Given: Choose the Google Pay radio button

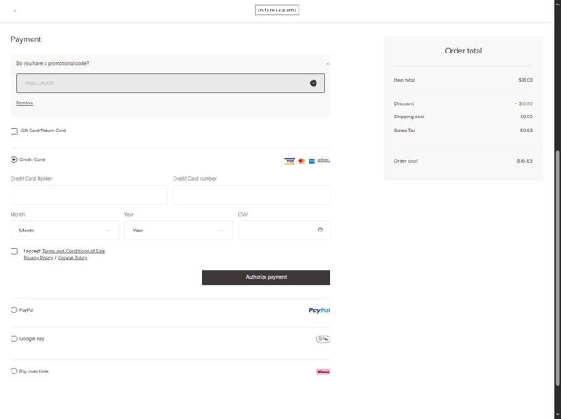Looking at the screenshot, I should (14, 338).
